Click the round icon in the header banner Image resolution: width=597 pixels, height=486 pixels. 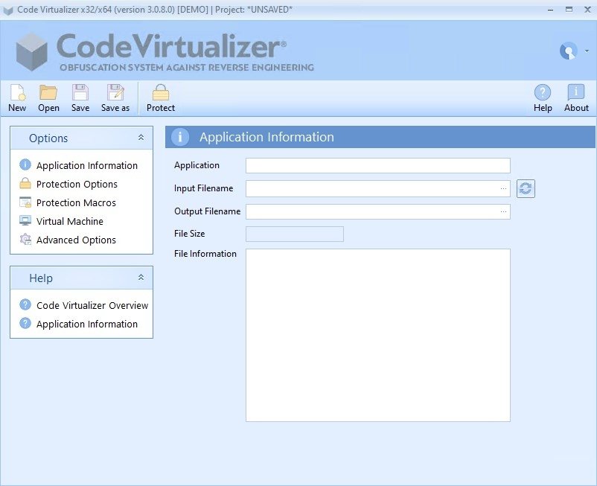point(569,51)
